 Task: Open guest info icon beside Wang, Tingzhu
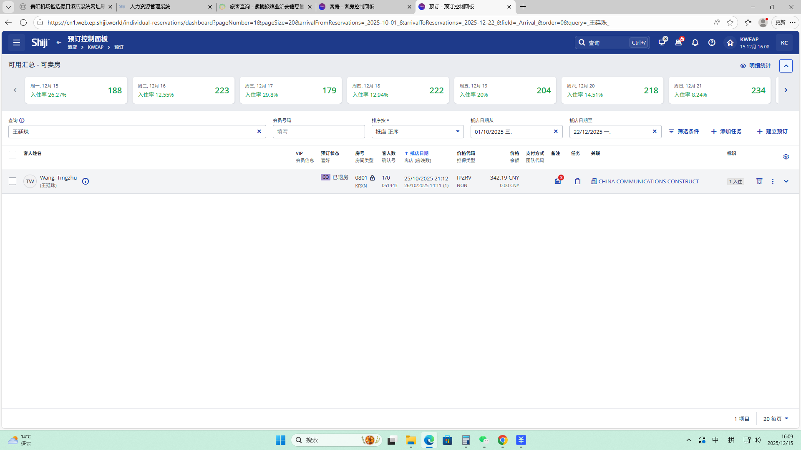pos(86,181)
